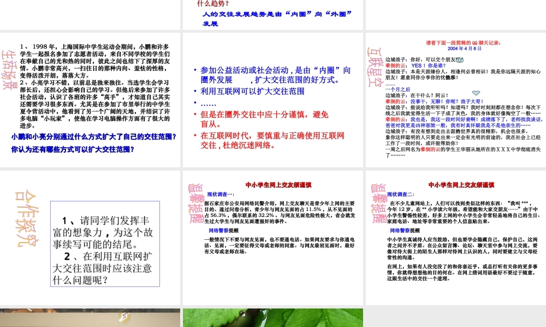Select the 合作探究 slide thumbnail

90,238
